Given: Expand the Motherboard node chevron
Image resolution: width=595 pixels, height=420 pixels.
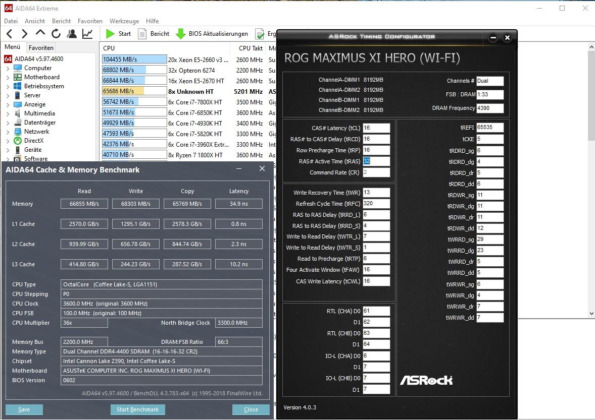Looking at the screenshot, I should 8,77.
